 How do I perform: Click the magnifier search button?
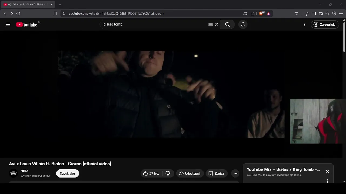point(228,25)
